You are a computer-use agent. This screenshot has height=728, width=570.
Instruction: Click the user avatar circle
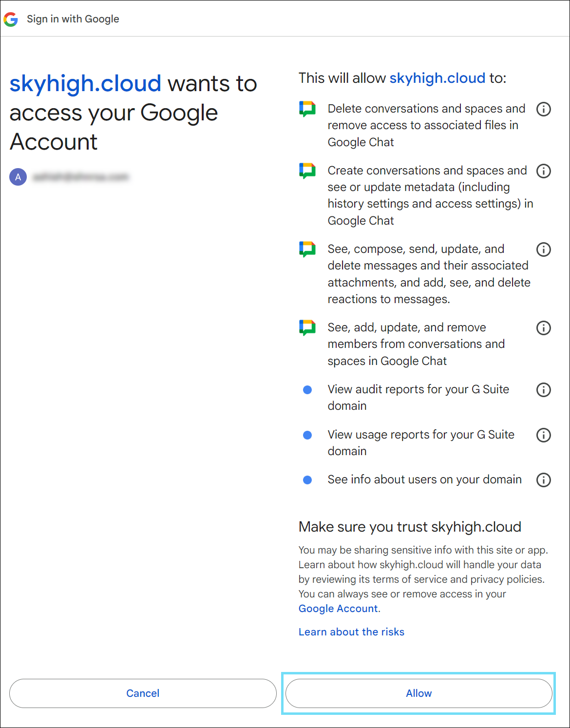click(18, 177)
